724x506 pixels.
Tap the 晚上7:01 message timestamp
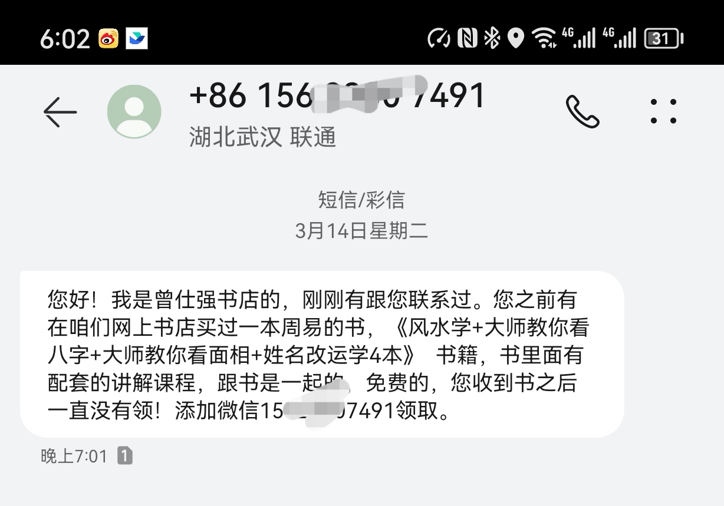[74, 456]
